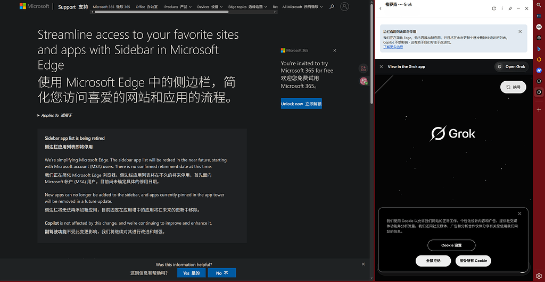This screenshot has width=545, height=282.
Task: Click 'Was this information helpful?' text
Action: (184, 264)
